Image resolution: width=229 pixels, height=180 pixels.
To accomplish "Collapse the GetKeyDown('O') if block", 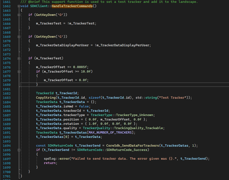I will click(x=19, y=15).
